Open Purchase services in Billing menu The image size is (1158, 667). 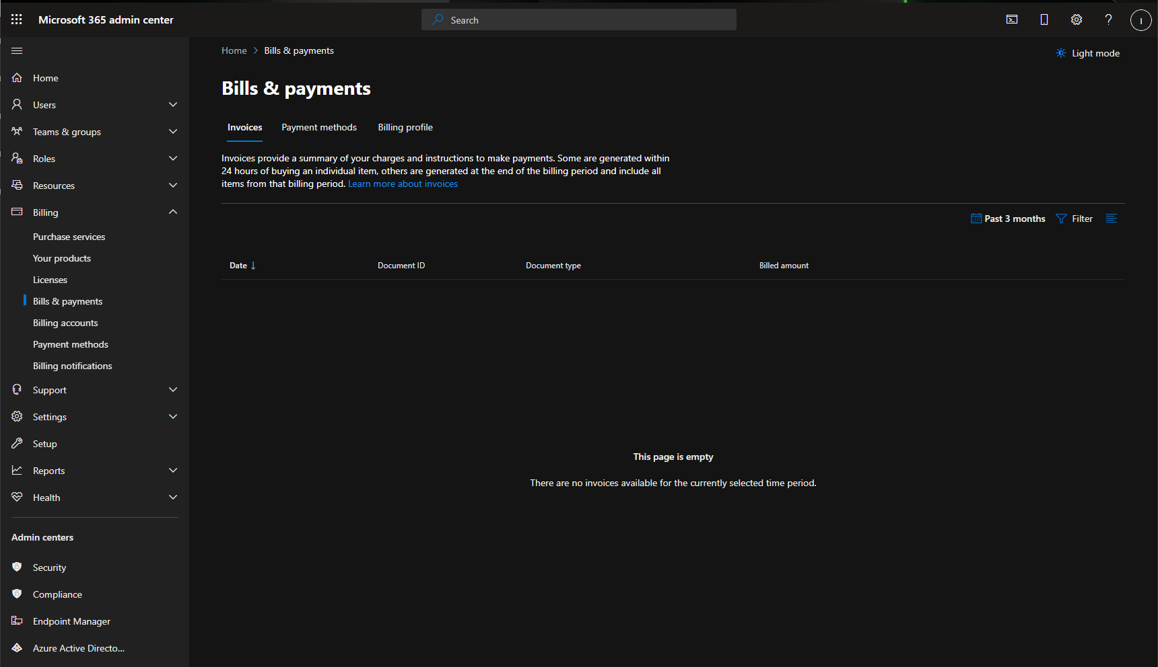[x=69, y=237]
